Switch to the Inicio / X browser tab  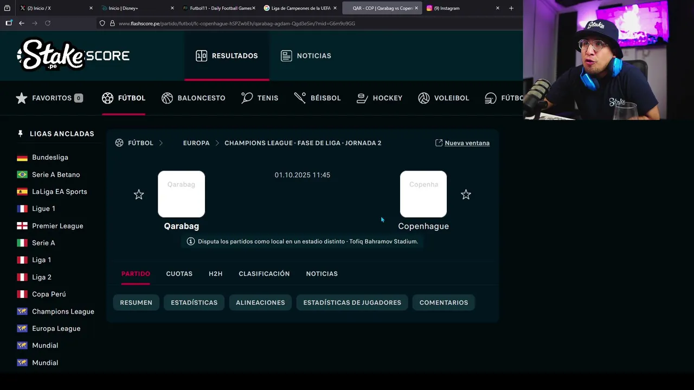coord(55,8)
